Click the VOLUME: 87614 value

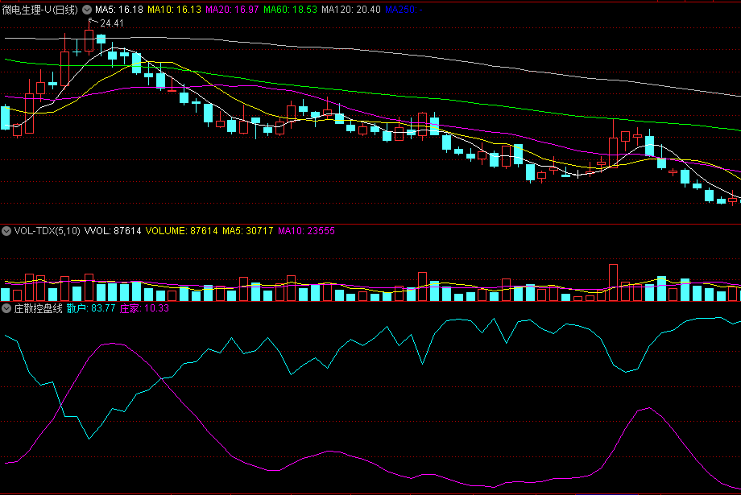pos(181,231)
